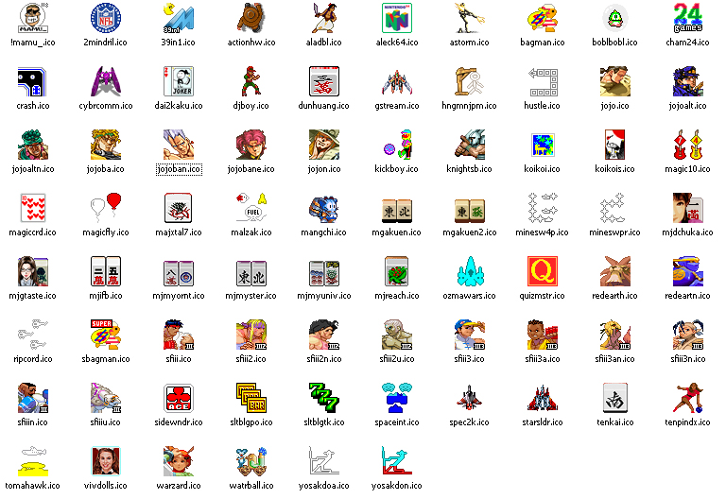Select the jojoban.ico highlighted icon
The height and width of the screenshot is (499, 726).
click(x=179, y=145)
